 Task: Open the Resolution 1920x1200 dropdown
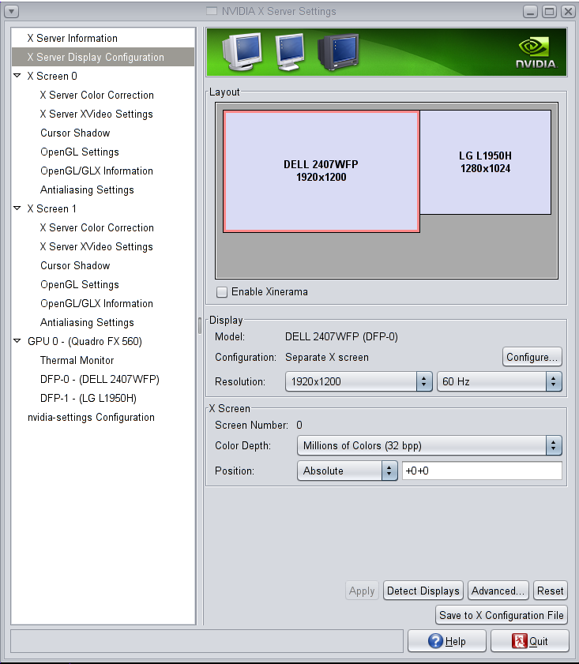point(359,381)
